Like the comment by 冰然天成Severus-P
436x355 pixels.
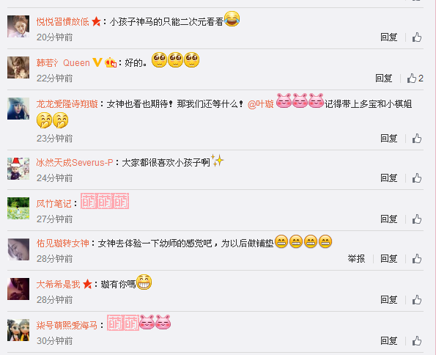tap(417, 178)
